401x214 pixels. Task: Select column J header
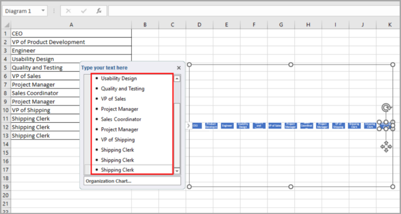coord(363,25)
